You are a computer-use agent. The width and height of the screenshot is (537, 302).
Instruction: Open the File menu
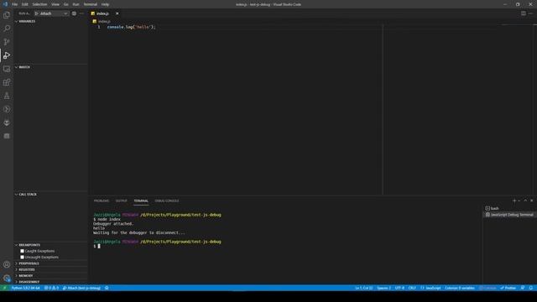14,4
